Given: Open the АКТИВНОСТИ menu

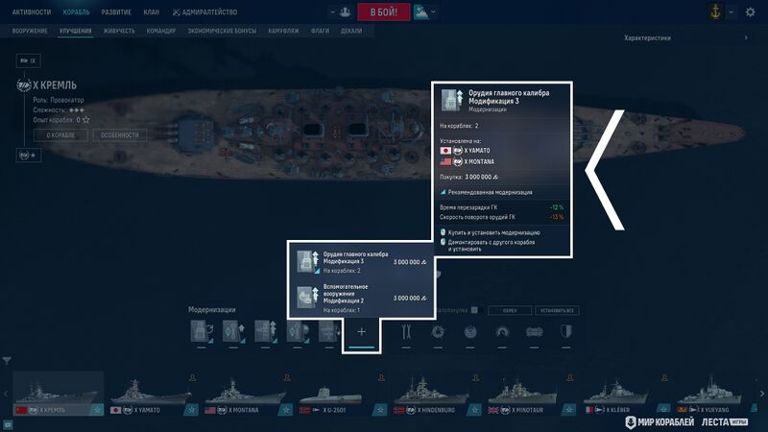Looking at the screenshot, I should pos(32,12).
